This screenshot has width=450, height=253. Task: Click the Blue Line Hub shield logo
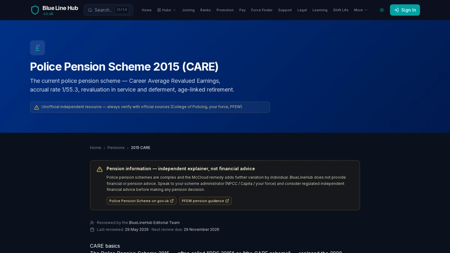(x=35, y=10)
